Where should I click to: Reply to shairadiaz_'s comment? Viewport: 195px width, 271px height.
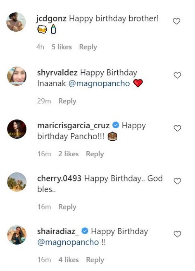tap(95, 260)
